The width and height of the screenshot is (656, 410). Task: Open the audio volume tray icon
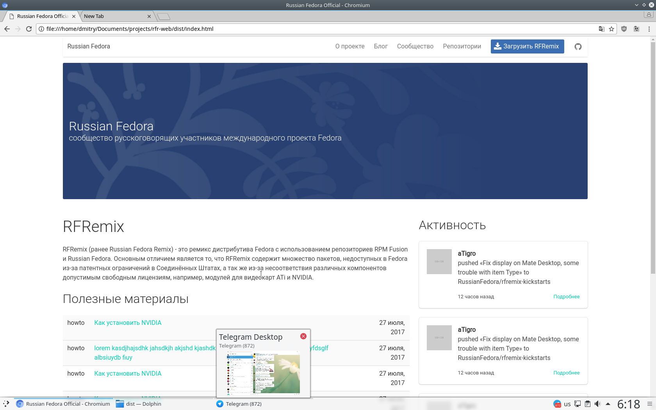click(x=597, y=404)
